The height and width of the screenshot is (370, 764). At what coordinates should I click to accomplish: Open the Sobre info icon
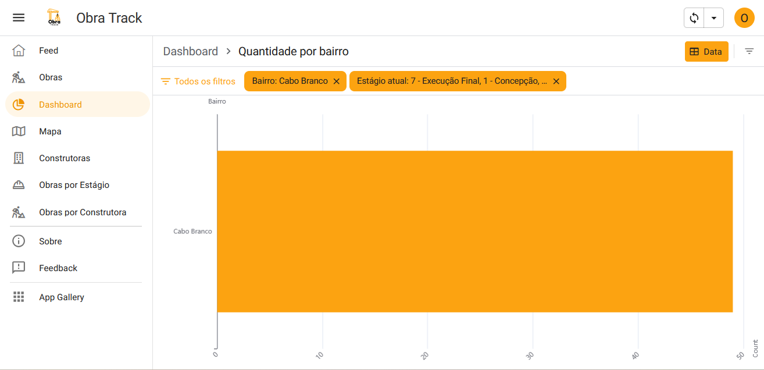[19, 241]
